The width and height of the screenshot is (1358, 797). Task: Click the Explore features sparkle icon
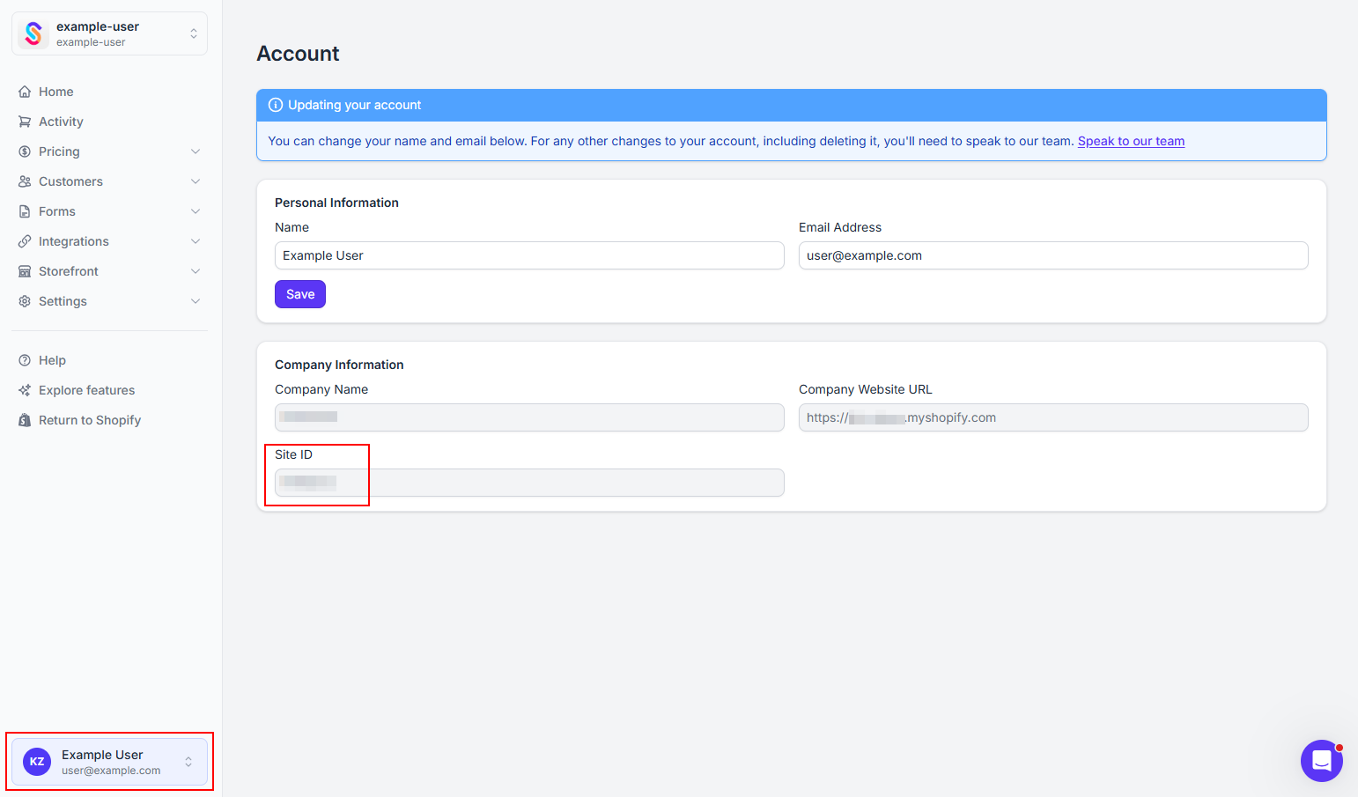(x=25, y=390)
